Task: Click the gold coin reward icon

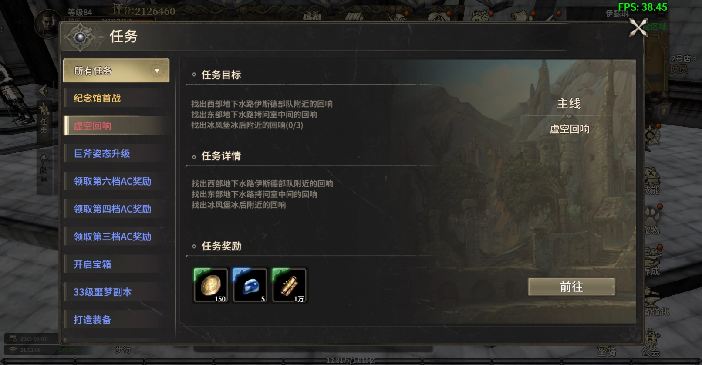Action: coord(211,285)
